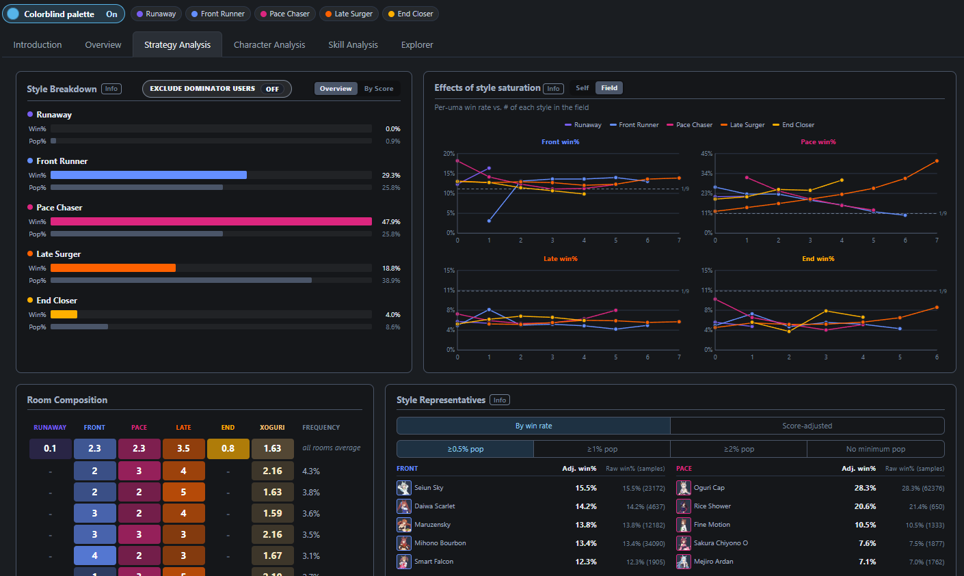The height and width of the screenshot is (576, 964).
Task: Select the ≥2% pop filter
Action: pyautogui.click(x=738, y=449)
